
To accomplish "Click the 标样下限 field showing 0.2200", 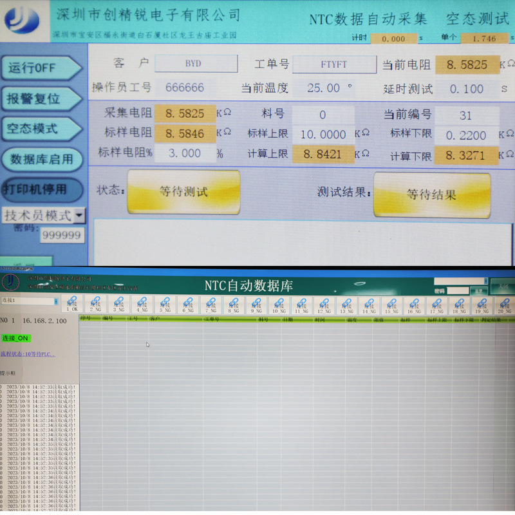I will pyautogui.click(x=466, y=135).
